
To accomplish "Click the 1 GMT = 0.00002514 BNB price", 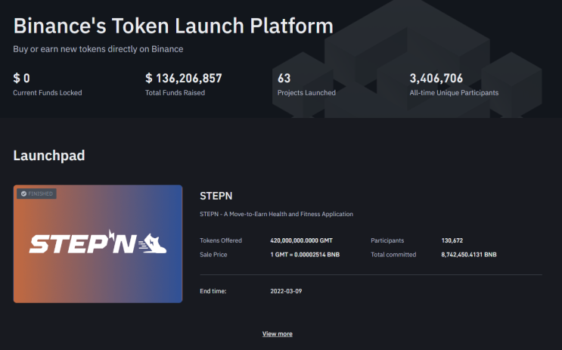I will (x=305, y=255).
